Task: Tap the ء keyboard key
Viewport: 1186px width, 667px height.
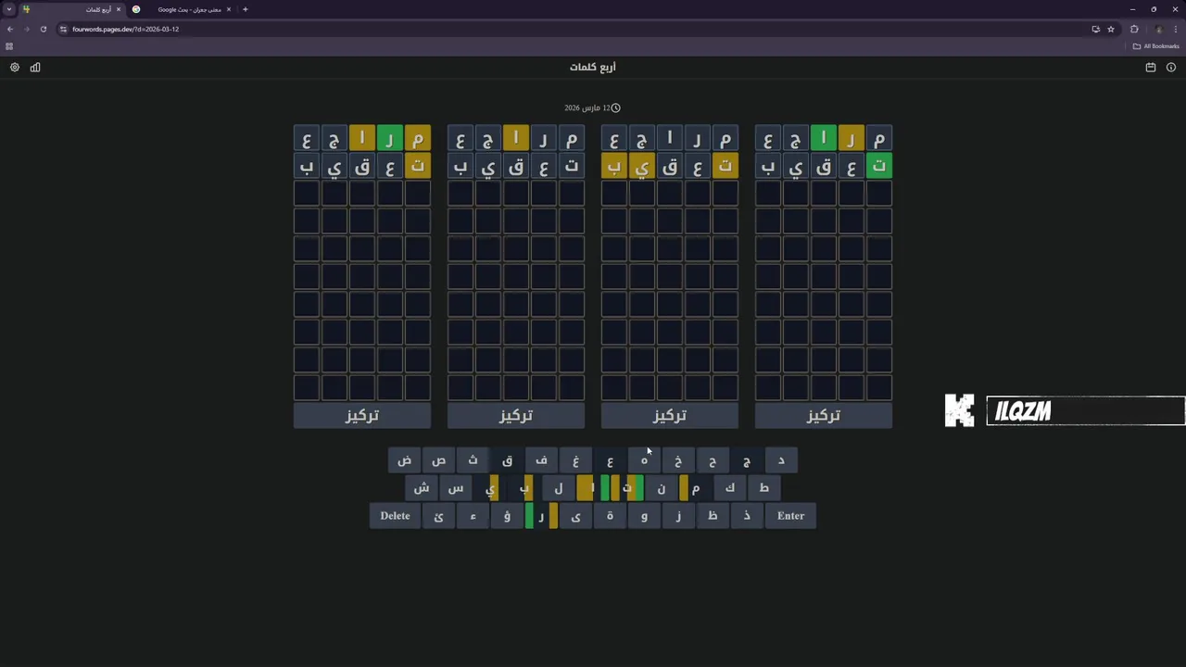Action: coord(473,516)
